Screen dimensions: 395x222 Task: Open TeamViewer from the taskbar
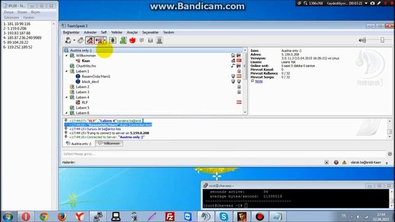coord(188,216)
